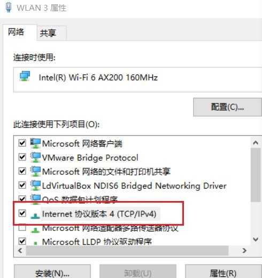Select the LdVirtualBox NDIS6 driver icon
The width and height of the screenshot is (262, 278).
pyautogui.click(x=35, y=186)
